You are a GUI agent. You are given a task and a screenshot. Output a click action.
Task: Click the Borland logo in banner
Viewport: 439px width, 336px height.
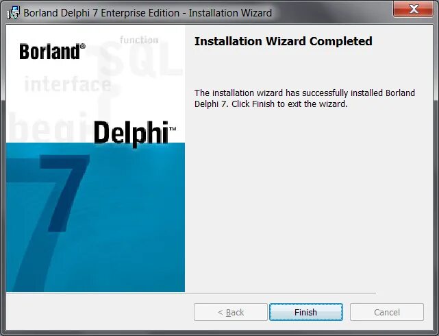pos(52,51)
